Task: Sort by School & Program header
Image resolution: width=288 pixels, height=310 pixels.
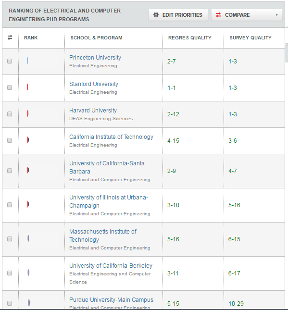Action: point(96,38)
